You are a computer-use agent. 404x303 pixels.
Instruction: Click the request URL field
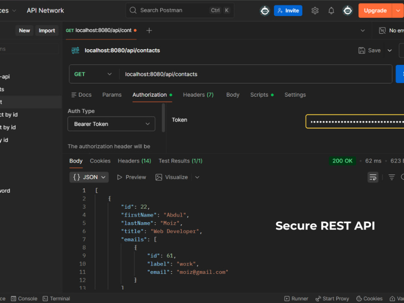(x=255, y=74)
